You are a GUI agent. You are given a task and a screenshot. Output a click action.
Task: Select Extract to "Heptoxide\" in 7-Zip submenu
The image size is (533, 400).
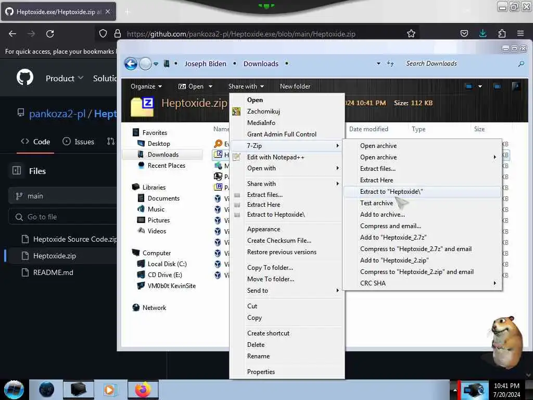point(422,192)
